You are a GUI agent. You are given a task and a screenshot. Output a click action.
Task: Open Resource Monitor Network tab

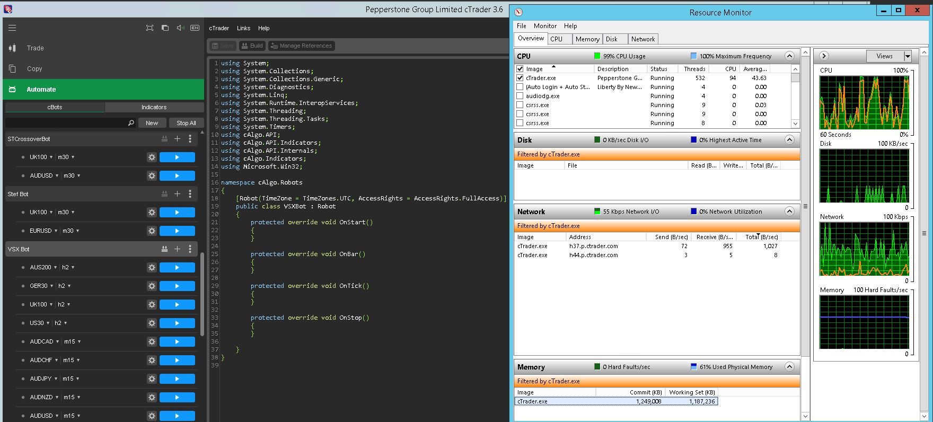click(x=643, y=39)
